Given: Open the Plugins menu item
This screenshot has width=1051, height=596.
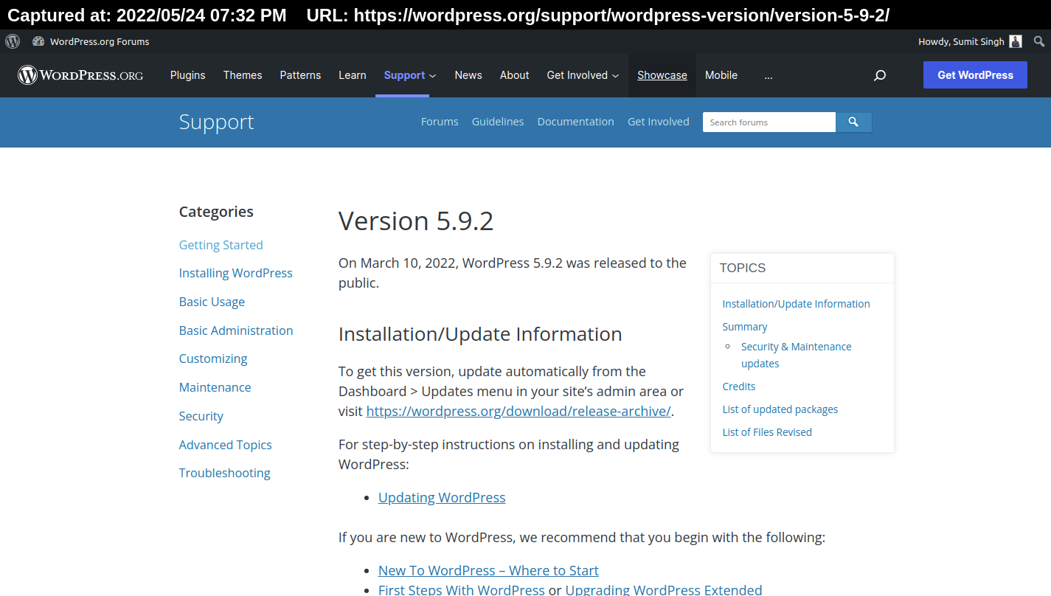Looking at the screenshot, I should tap(187, 75).
